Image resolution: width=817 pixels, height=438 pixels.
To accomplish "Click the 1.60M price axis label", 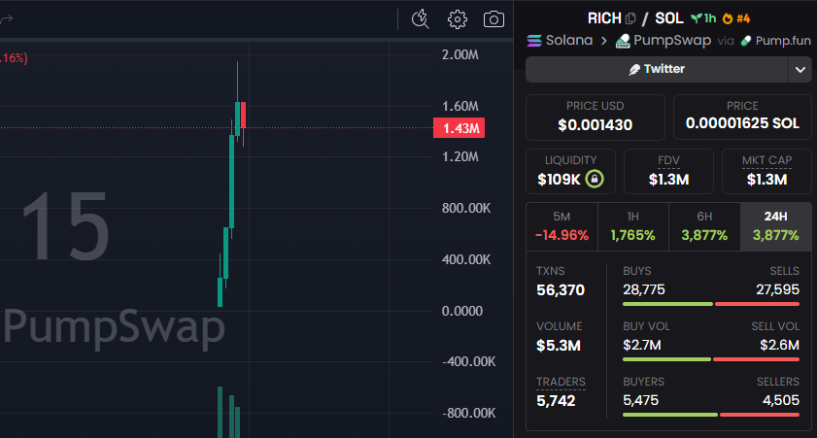I will pyautogui.click(x=460, y=106).
